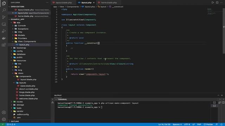This screenshot has height=126, width=225.
Task: Open welcome.blade.php file
Action: point(28,99)
